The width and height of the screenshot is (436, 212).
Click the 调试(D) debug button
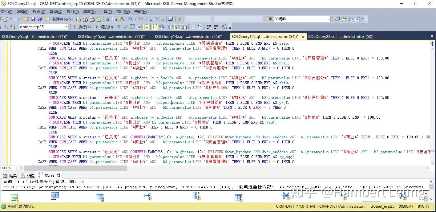click(x=104, y=27)
